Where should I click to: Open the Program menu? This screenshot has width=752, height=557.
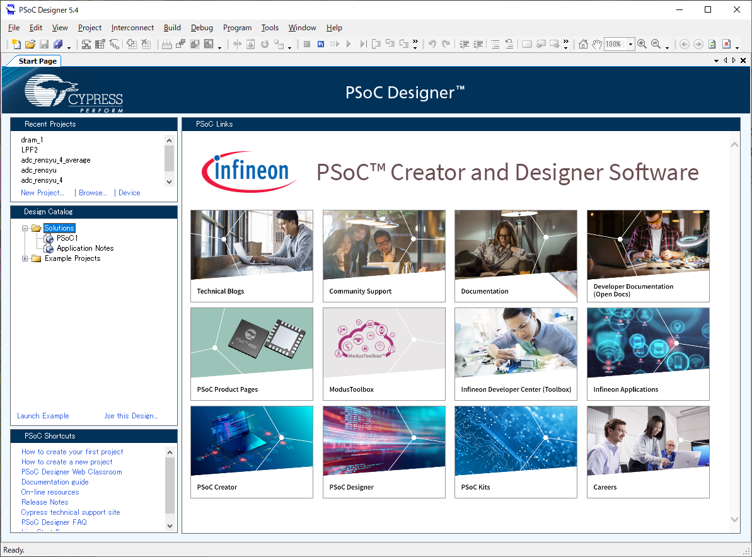click(238, 28)
